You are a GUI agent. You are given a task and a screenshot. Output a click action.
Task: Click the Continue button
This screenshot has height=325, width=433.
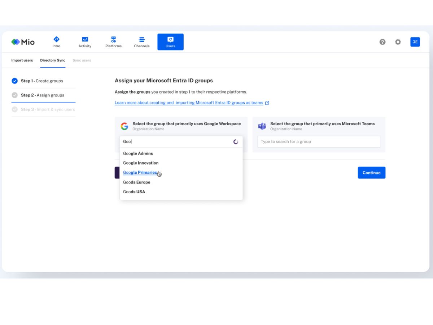pos(372,173)
